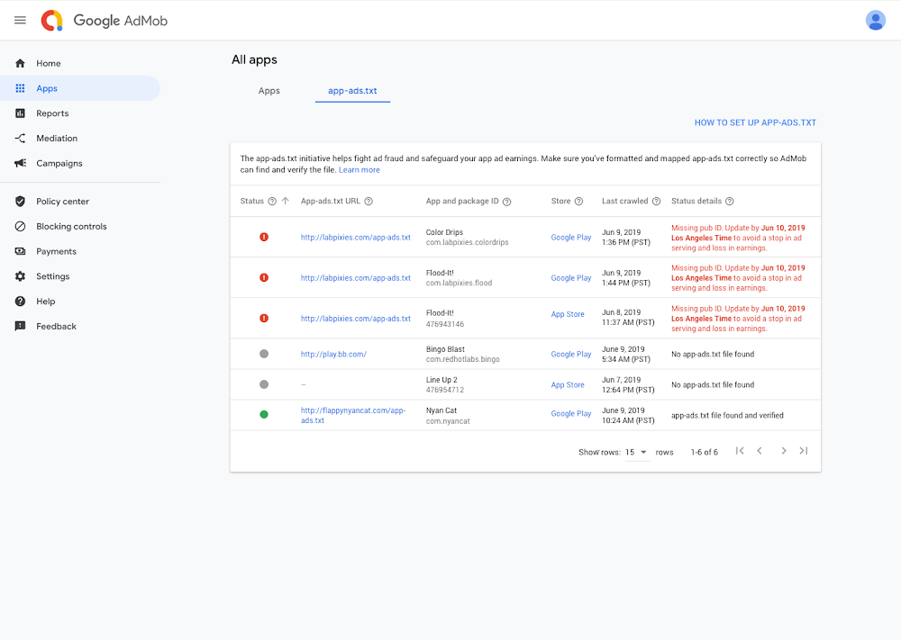The height and width of the screenshot is (640, 901).
Task: Click the Apps grid icon in sidebar
Action: [x=20, y=88]
